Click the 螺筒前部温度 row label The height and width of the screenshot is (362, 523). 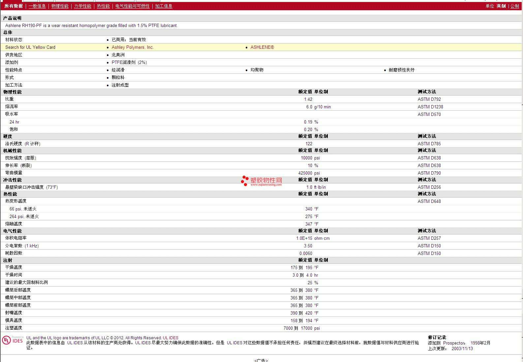pos(18,305)
